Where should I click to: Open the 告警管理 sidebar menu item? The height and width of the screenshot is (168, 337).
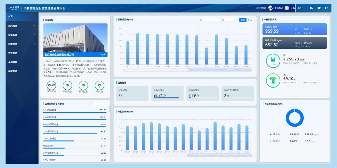(22, 53)
